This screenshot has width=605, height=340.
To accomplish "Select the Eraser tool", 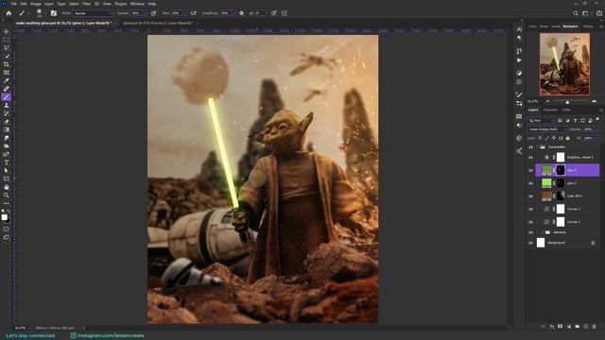I will (x=7, y=122).
